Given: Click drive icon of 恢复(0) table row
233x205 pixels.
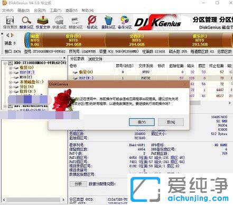Looking at the screenshot, I should click(x=75, y=72).
